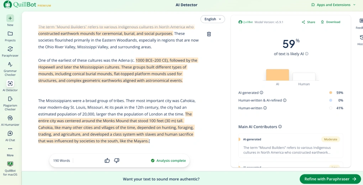
Task: Open the Plagiarism Checker tool
Action: (10, 103)
